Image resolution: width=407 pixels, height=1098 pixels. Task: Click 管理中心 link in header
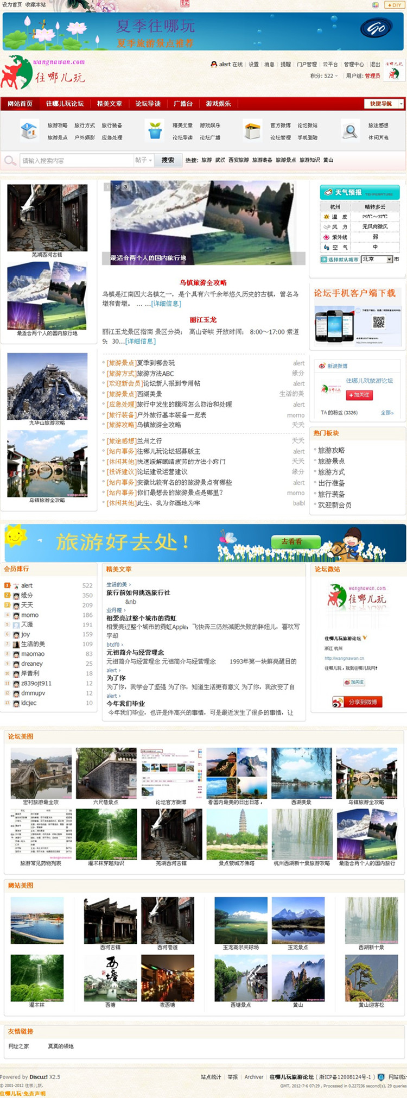pos(354,64)
